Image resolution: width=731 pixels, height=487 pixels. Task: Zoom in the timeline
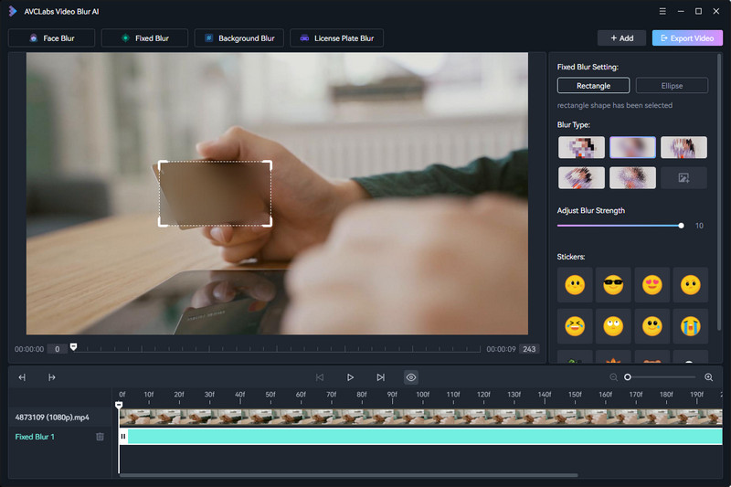(x=709, y=377)
